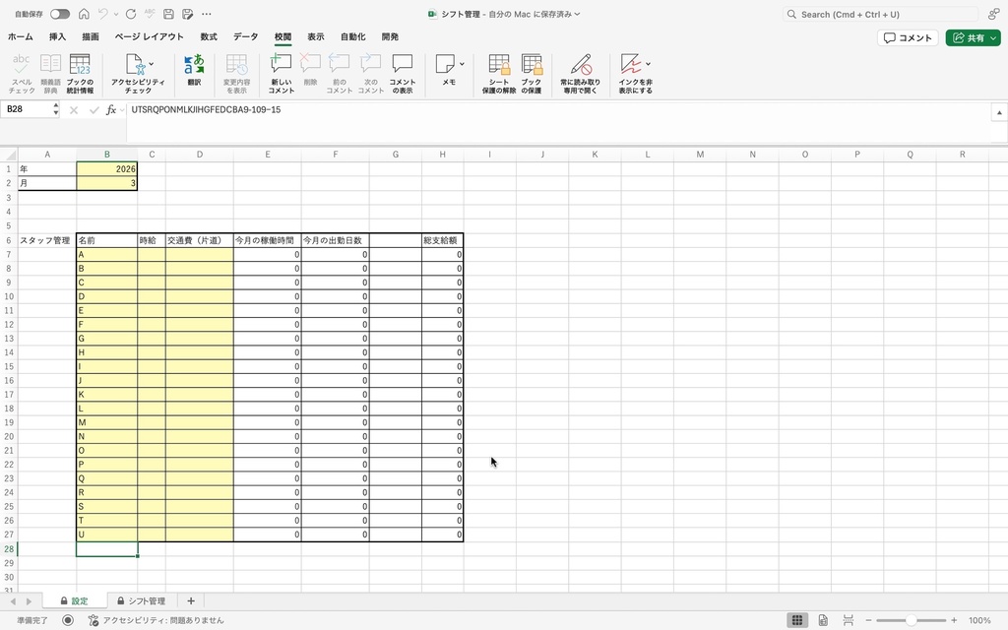Screen dimensions: 1008x630
Task: Click the Save As icon with pencil
Action: click(x=188, y=14)
